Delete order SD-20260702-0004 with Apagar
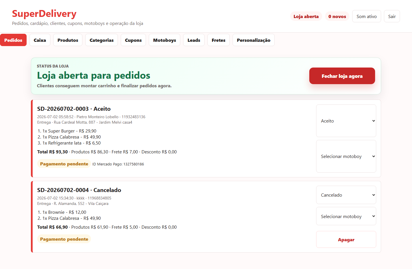 pos(346,240)
